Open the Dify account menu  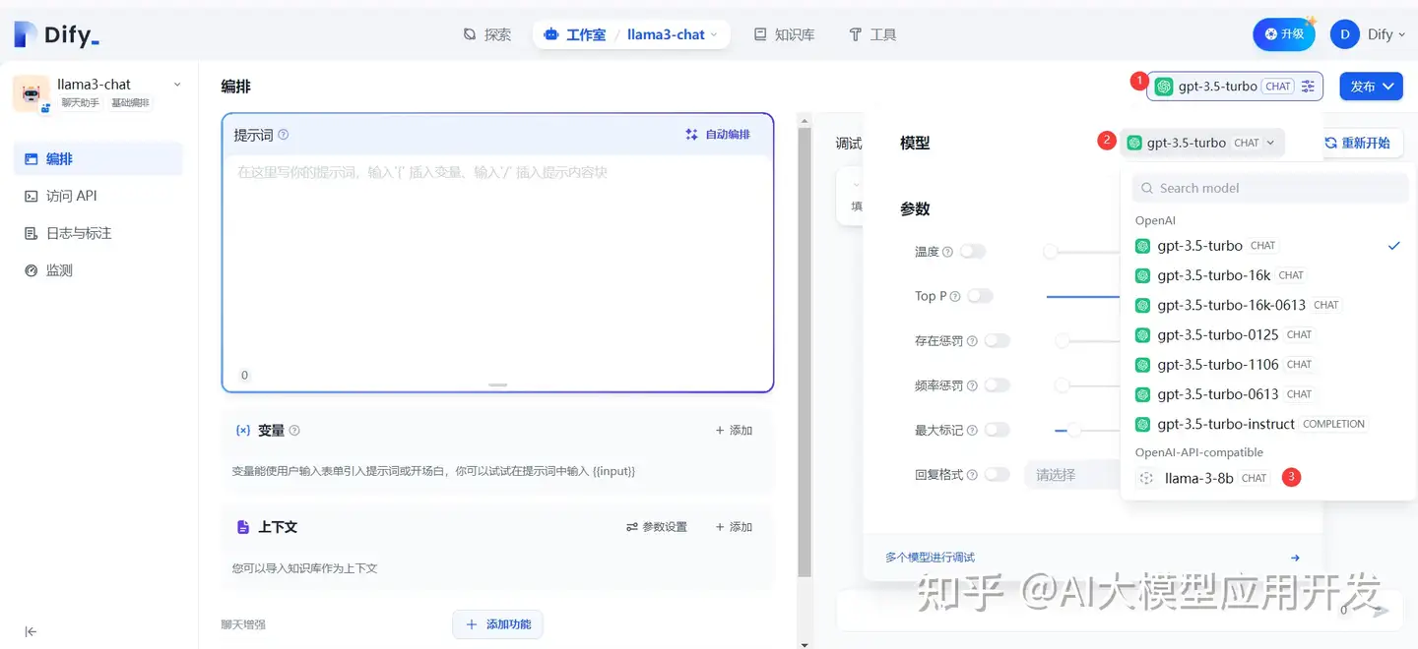click(x=1367, y=34)
